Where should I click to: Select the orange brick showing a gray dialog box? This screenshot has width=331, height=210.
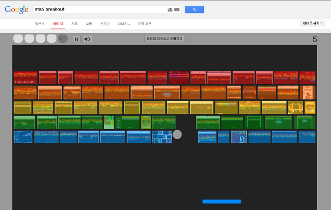click(167, 92)
